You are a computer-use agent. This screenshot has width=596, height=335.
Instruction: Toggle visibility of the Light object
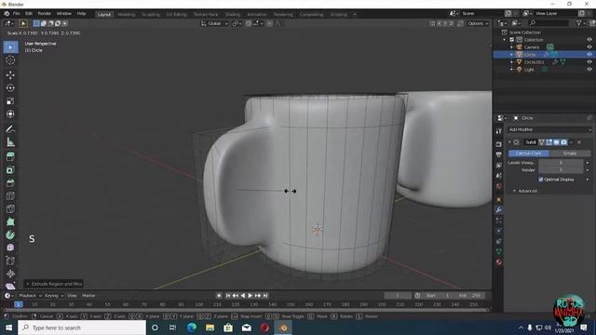(589, 70)
